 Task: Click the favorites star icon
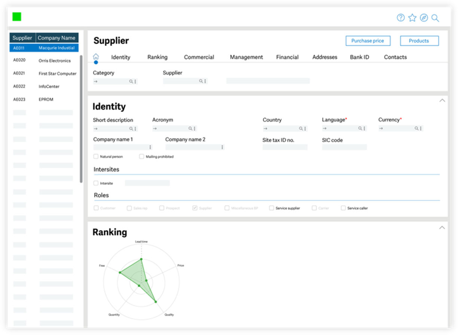tap(412, 18)
